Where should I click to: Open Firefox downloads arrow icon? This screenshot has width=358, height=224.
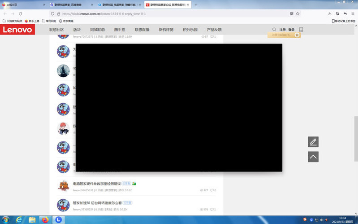330,14
